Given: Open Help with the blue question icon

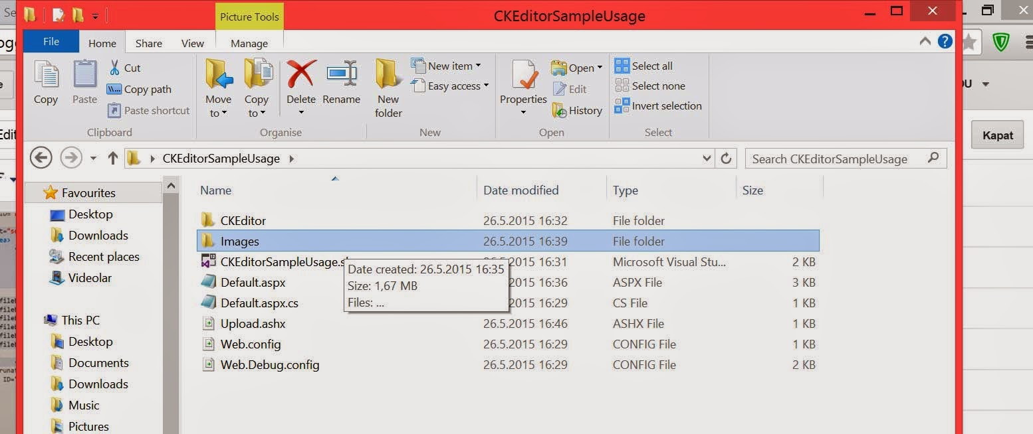Looking at the screenshot, I should click(x=945, y=41).
